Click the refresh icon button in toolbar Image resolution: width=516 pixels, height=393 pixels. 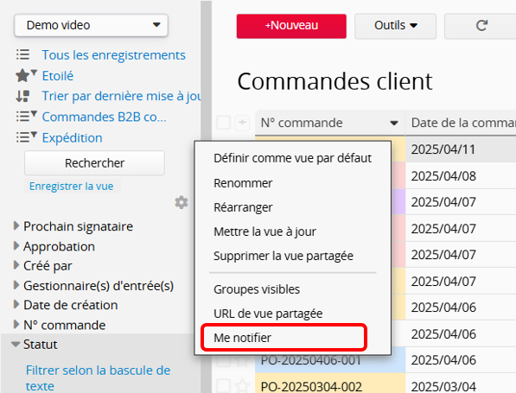[481, 26]
